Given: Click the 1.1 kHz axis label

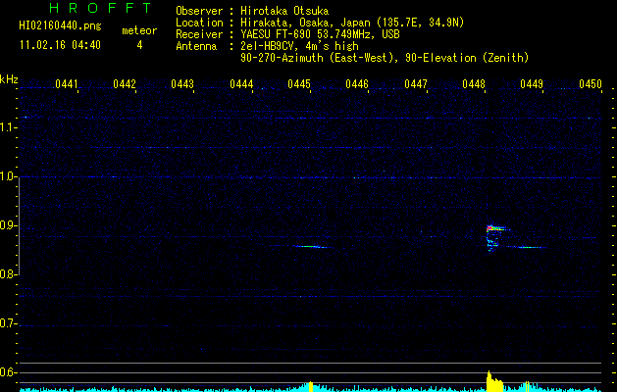Looking at the screenshot, I should click(x=9, y=127).
